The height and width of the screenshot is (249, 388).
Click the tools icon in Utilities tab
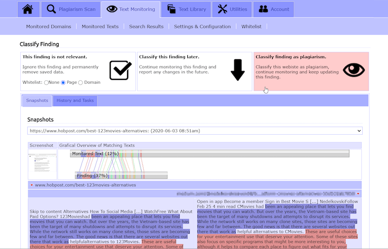222,9
